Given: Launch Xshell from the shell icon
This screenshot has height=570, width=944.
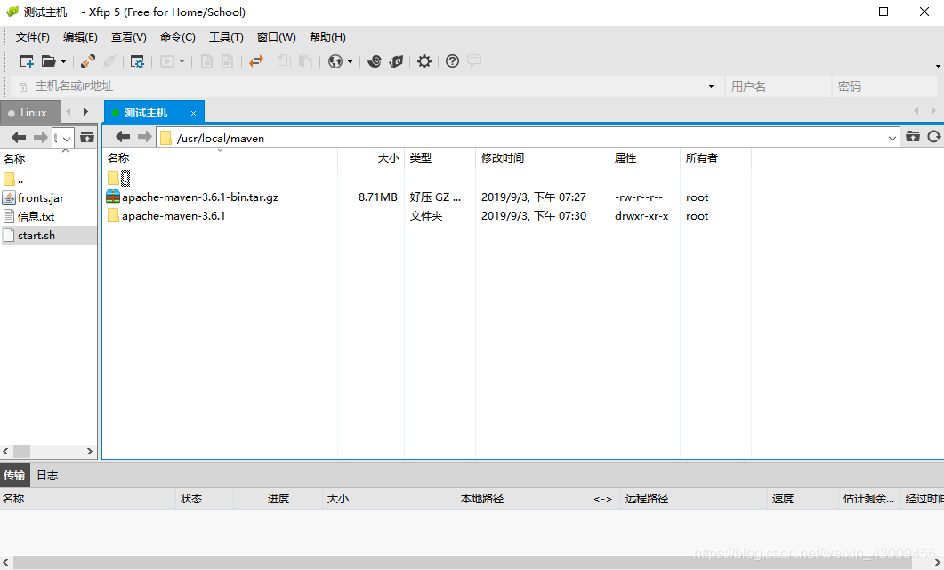Looking at the screenshot, I should click(375, 61).
